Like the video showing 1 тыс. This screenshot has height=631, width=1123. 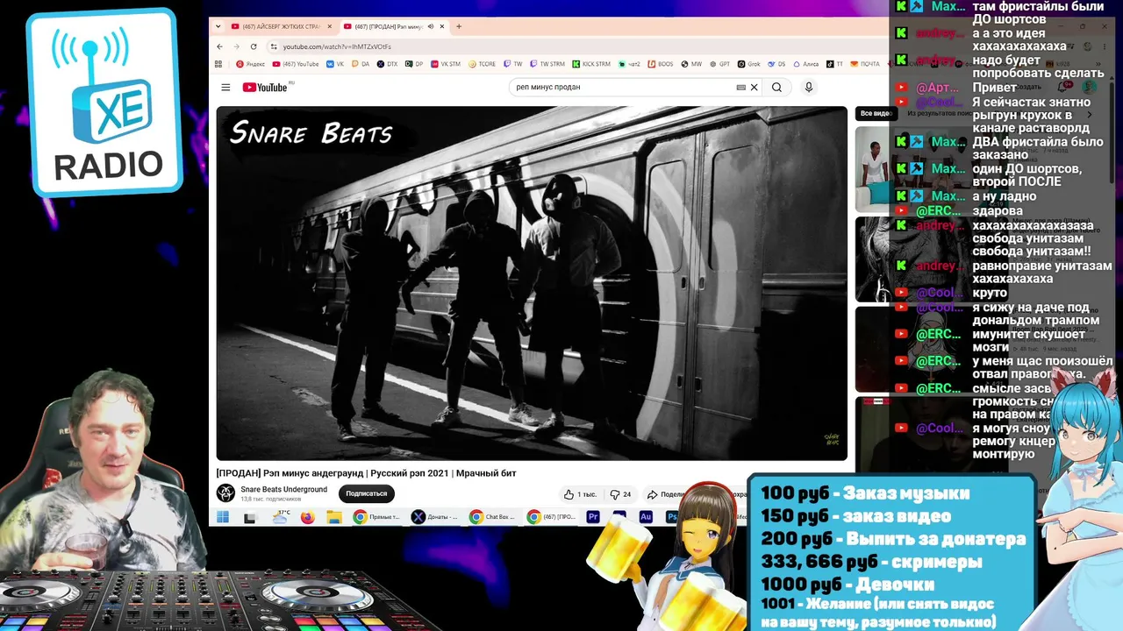580,494
